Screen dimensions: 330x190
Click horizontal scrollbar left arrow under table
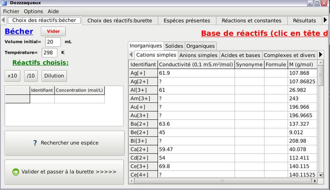coord(132,181)
